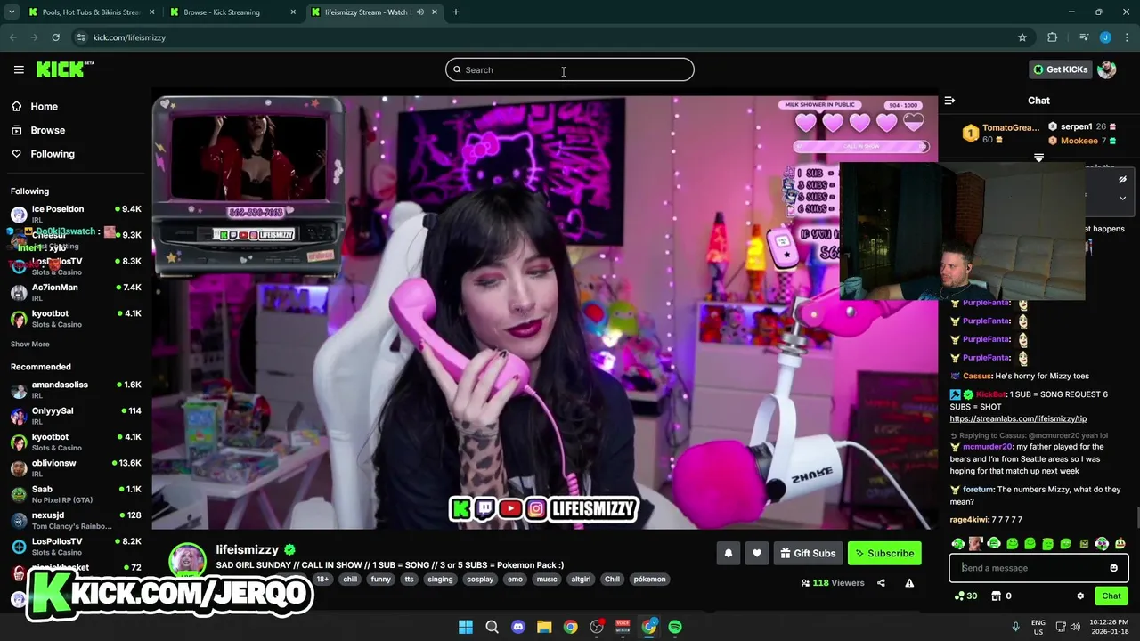Open oblivionsw recommended channel
The width and height of the screenshot is (1140, 641).
coord(76,467)
